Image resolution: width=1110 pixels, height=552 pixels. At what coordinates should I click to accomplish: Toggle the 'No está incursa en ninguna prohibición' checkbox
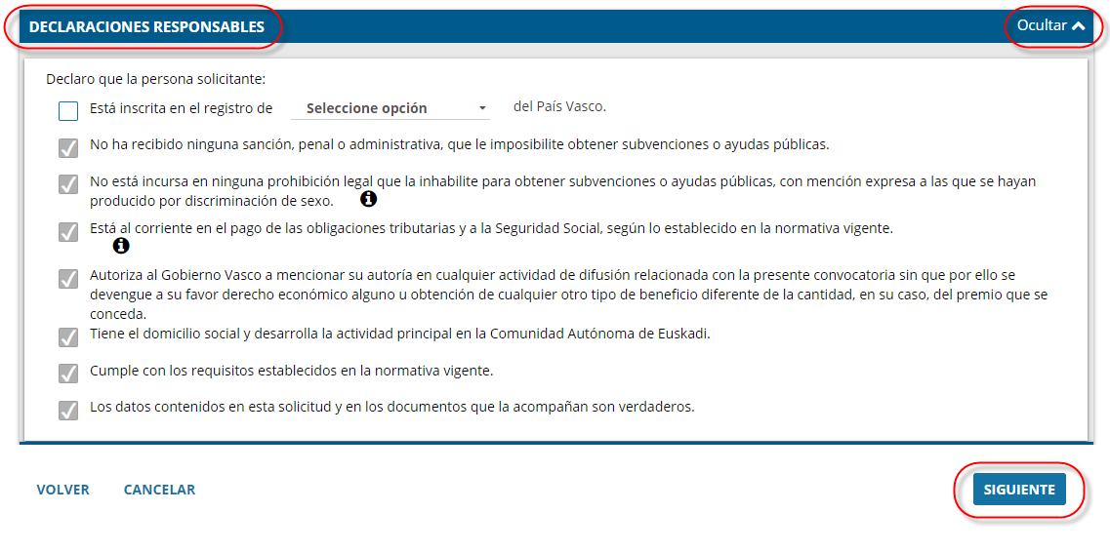tap(68, 184)
